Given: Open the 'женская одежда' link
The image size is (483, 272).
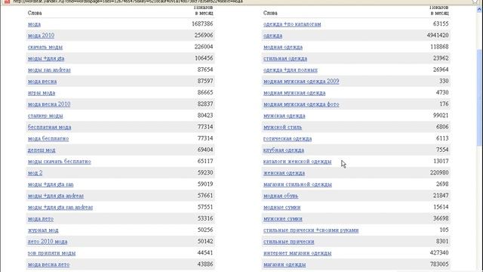Looking at the screenshot, I should point(284,173).
